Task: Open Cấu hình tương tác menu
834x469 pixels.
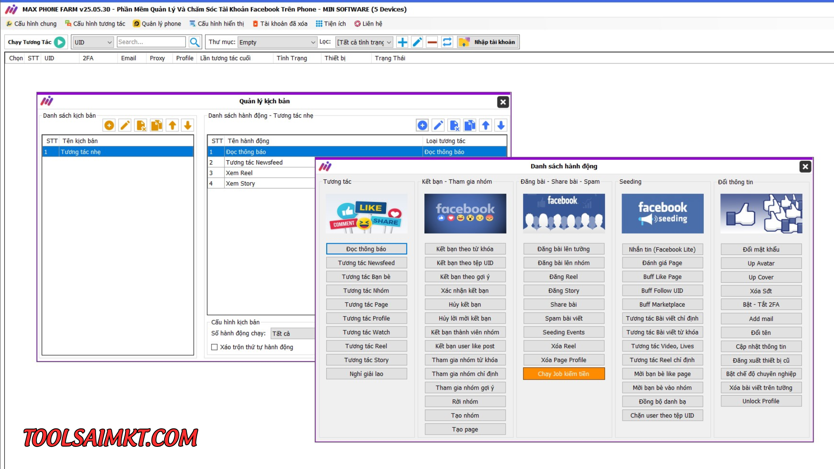Action: pyautogui.click(x=95, y=24)
